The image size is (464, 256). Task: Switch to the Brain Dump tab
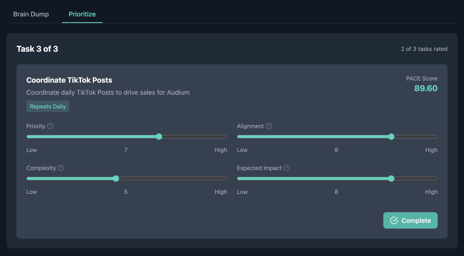31,14
